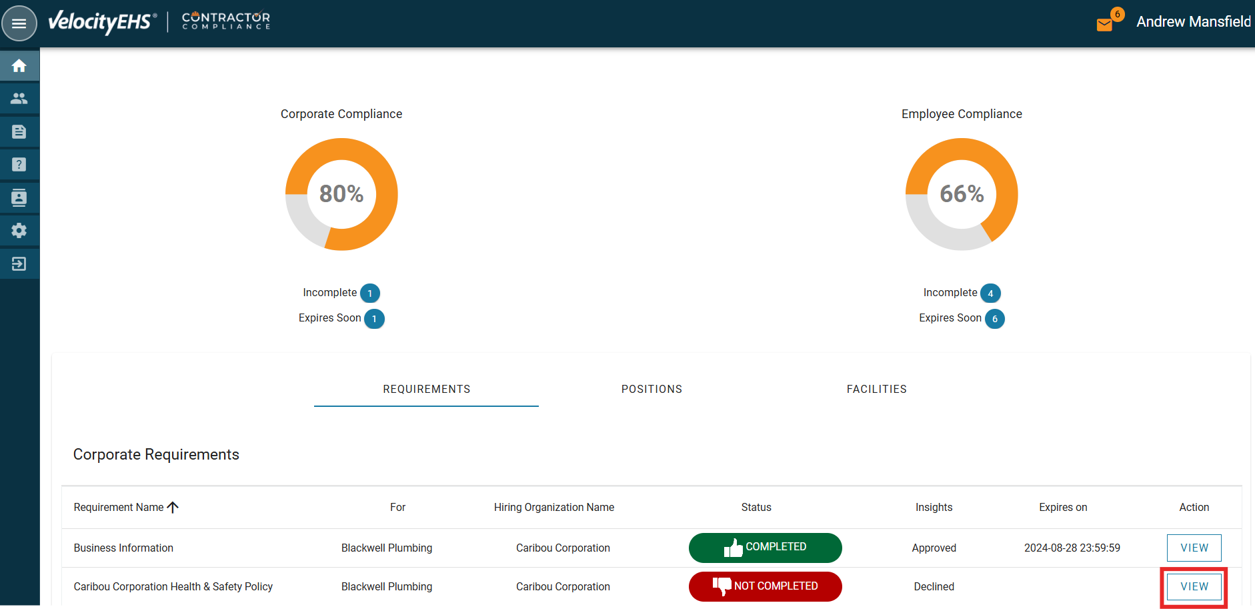
Task: Open the hamburger menu button
Action: coord(19,23)
